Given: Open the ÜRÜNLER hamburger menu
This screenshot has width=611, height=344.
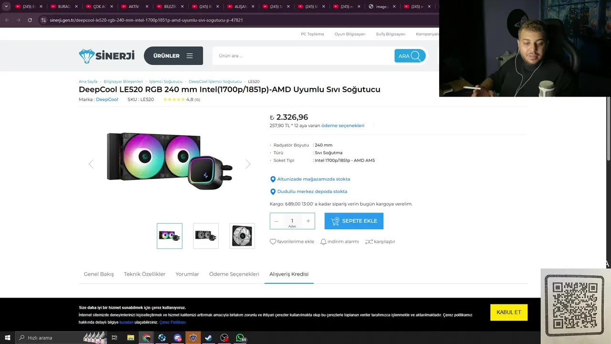Looking at the screenshot, I should click(173, 56).
